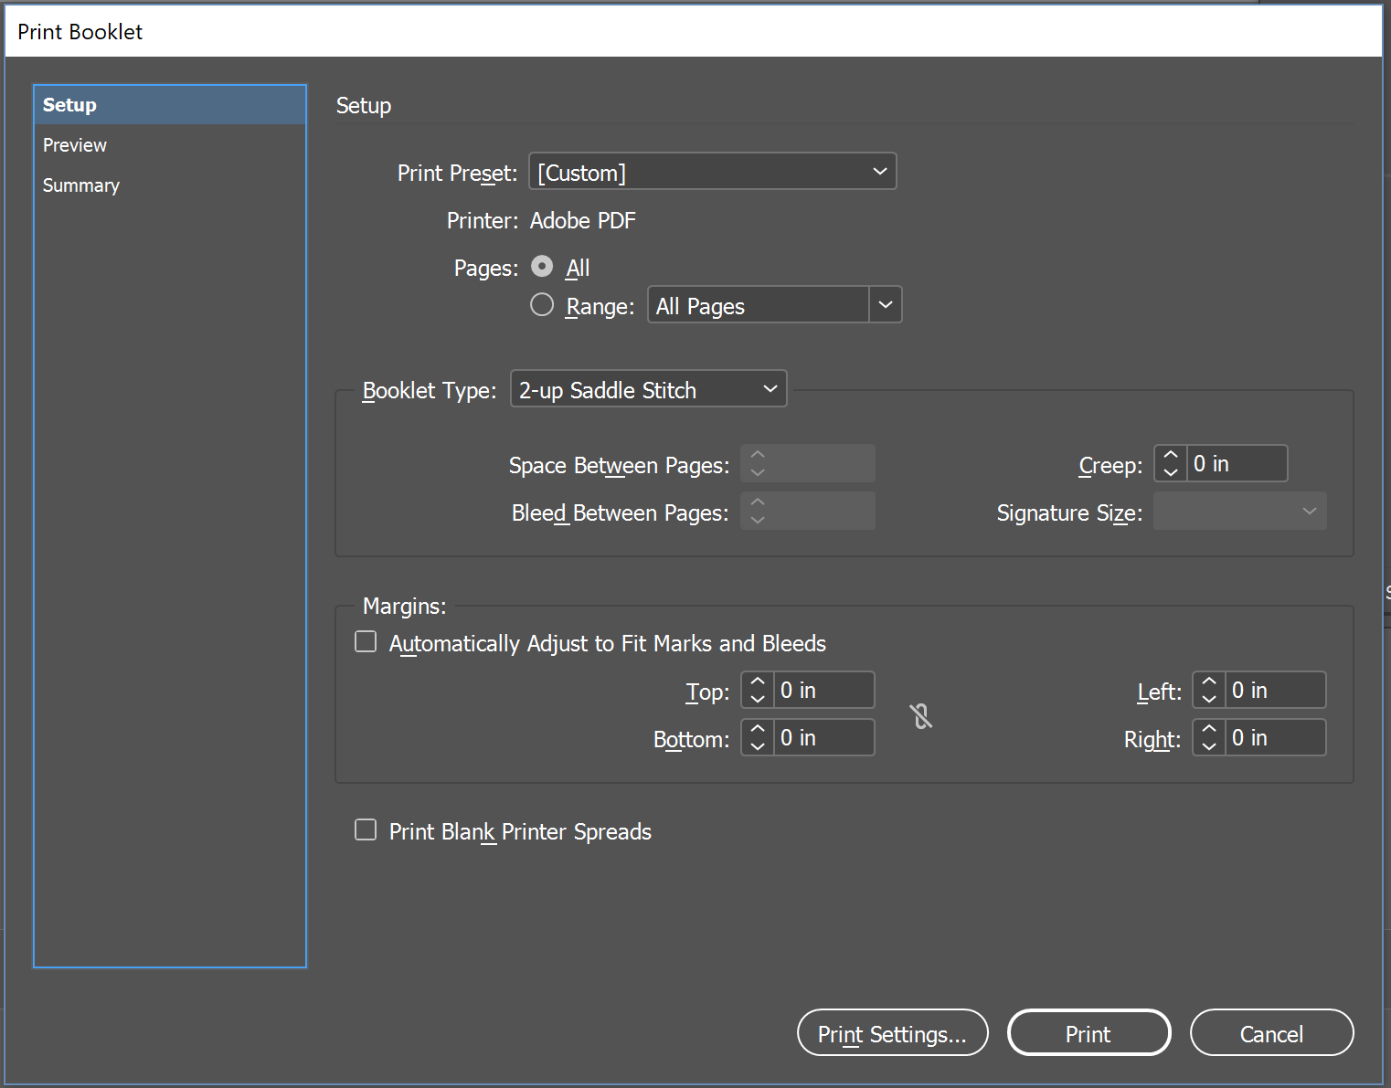1391x1088 pixels.
Task: Click the Booklet Type label
Action: [x=430, y=391]
